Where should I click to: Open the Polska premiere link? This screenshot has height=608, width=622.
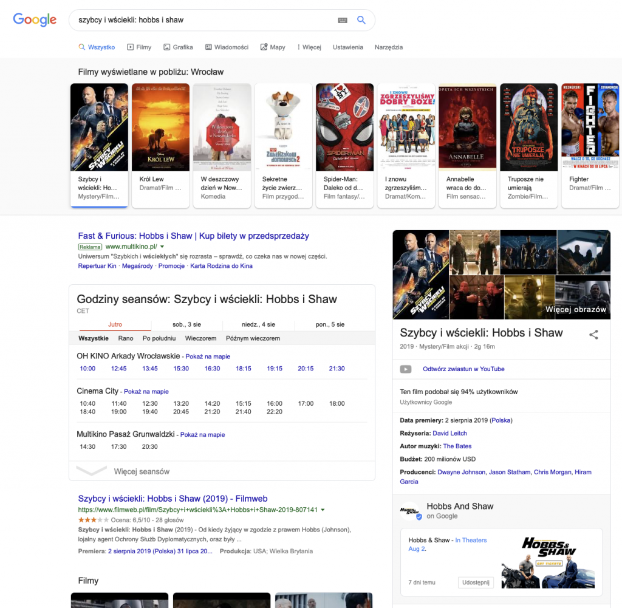tap(501, 420)
